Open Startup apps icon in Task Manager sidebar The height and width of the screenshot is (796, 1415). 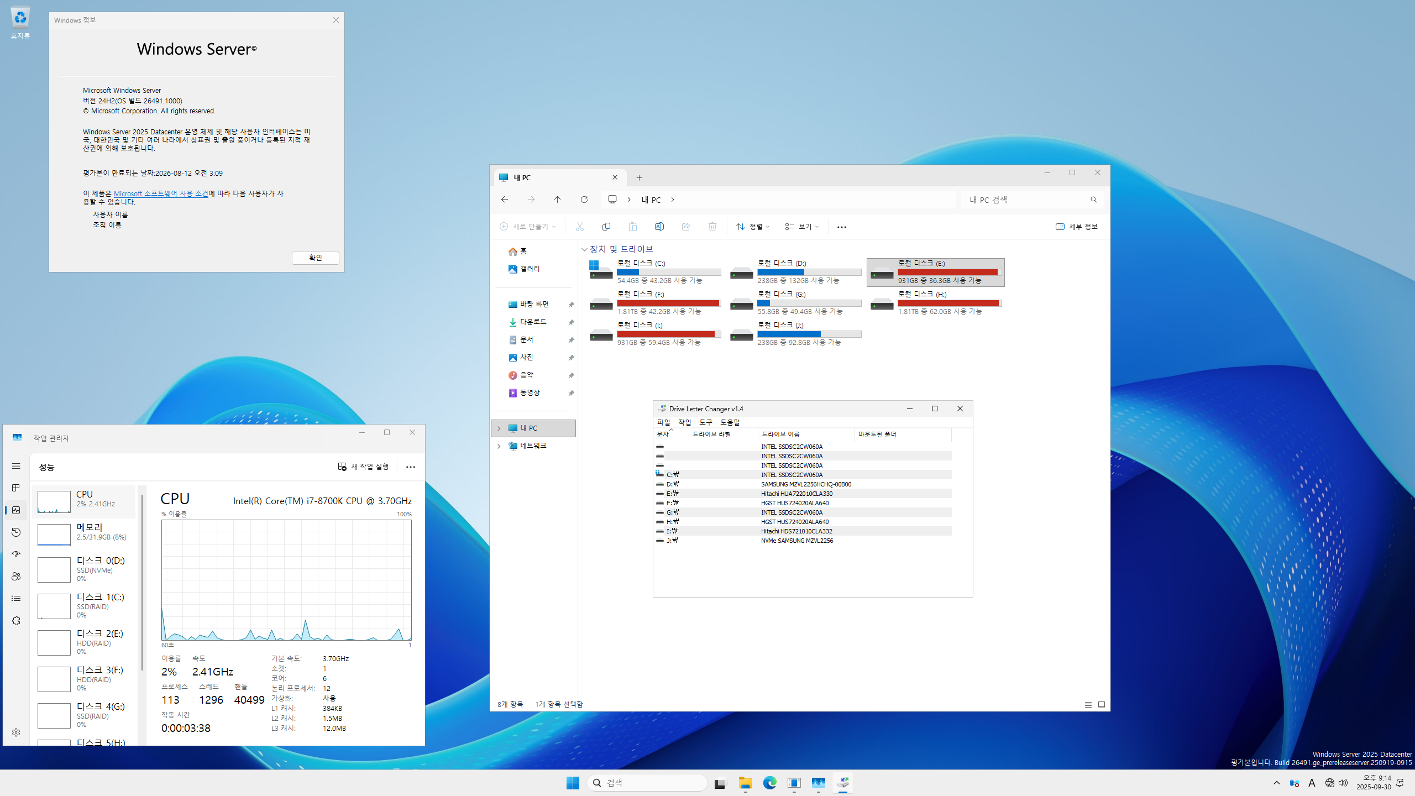(x=16, y=554)
